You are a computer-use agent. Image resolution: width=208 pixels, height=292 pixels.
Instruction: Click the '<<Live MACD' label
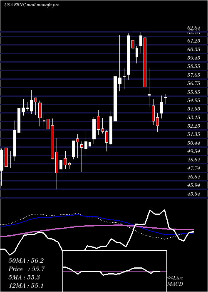click(x=175, y=281)
